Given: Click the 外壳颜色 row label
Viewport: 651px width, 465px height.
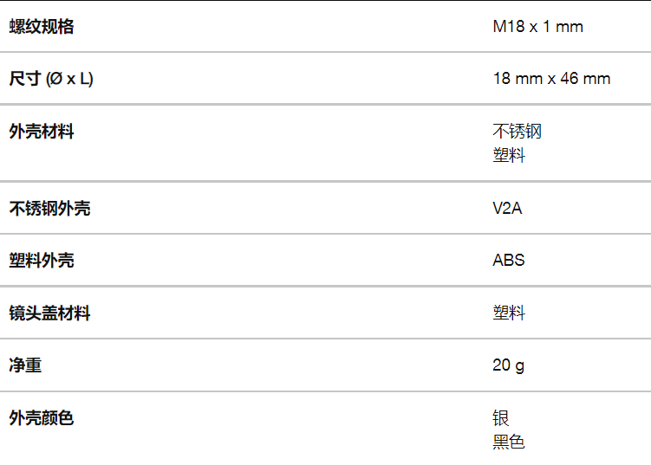Looking at the screenshot, I should pyautogui.click(x=41, y=418).
